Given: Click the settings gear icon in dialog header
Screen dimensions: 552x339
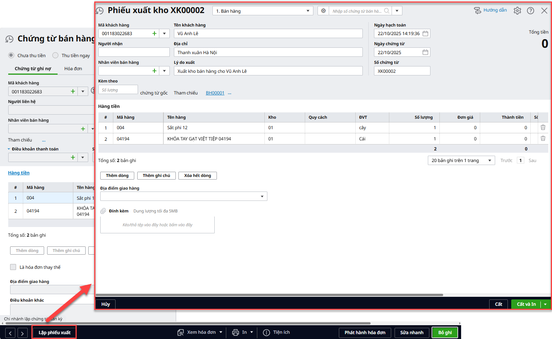Looking at the screenshot, I should pos(517,11).
